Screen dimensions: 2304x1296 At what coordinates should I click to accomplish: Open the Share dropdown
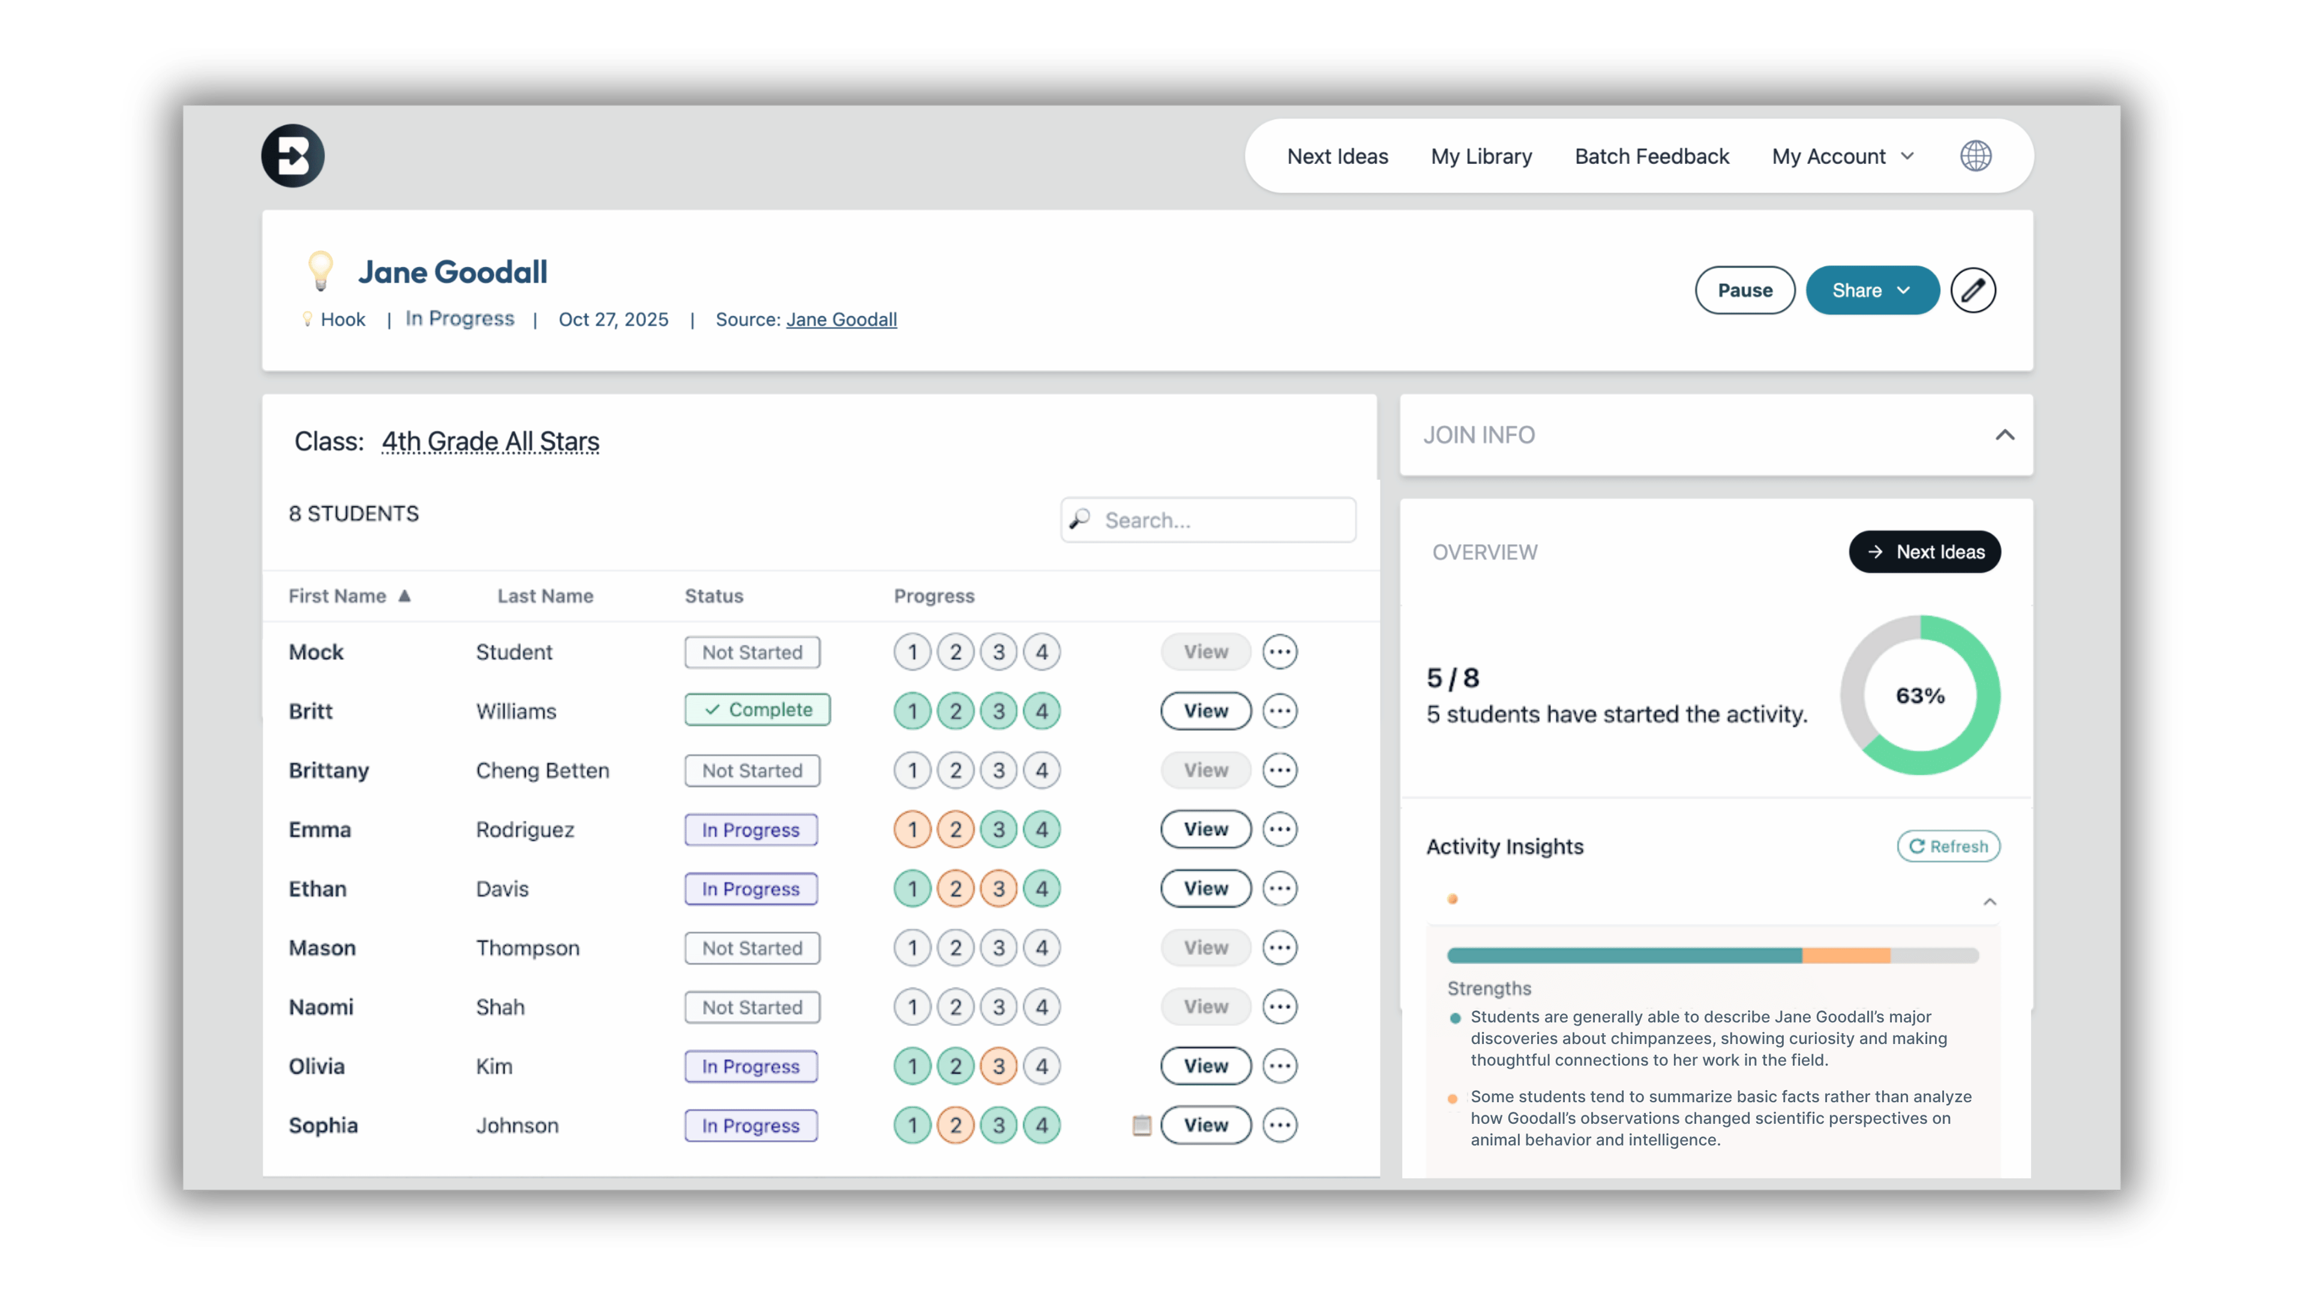pyautogui.click(x=1872, y=290)
